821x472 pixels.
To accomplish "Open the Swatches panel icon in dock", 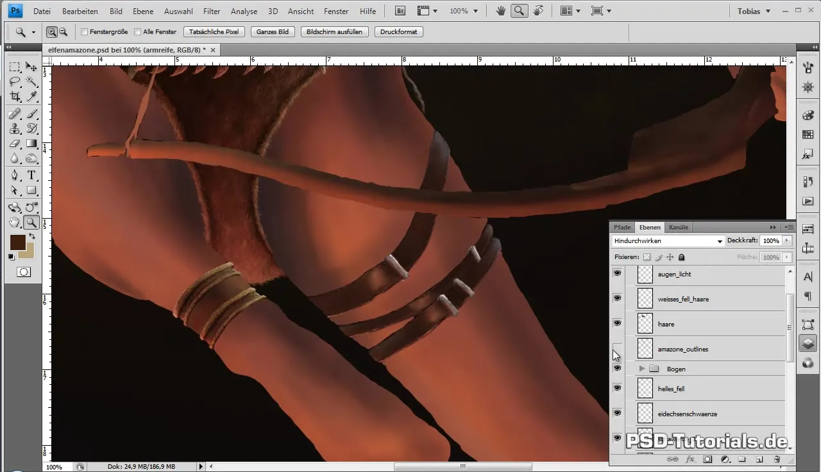I will (x=808, y=135).
